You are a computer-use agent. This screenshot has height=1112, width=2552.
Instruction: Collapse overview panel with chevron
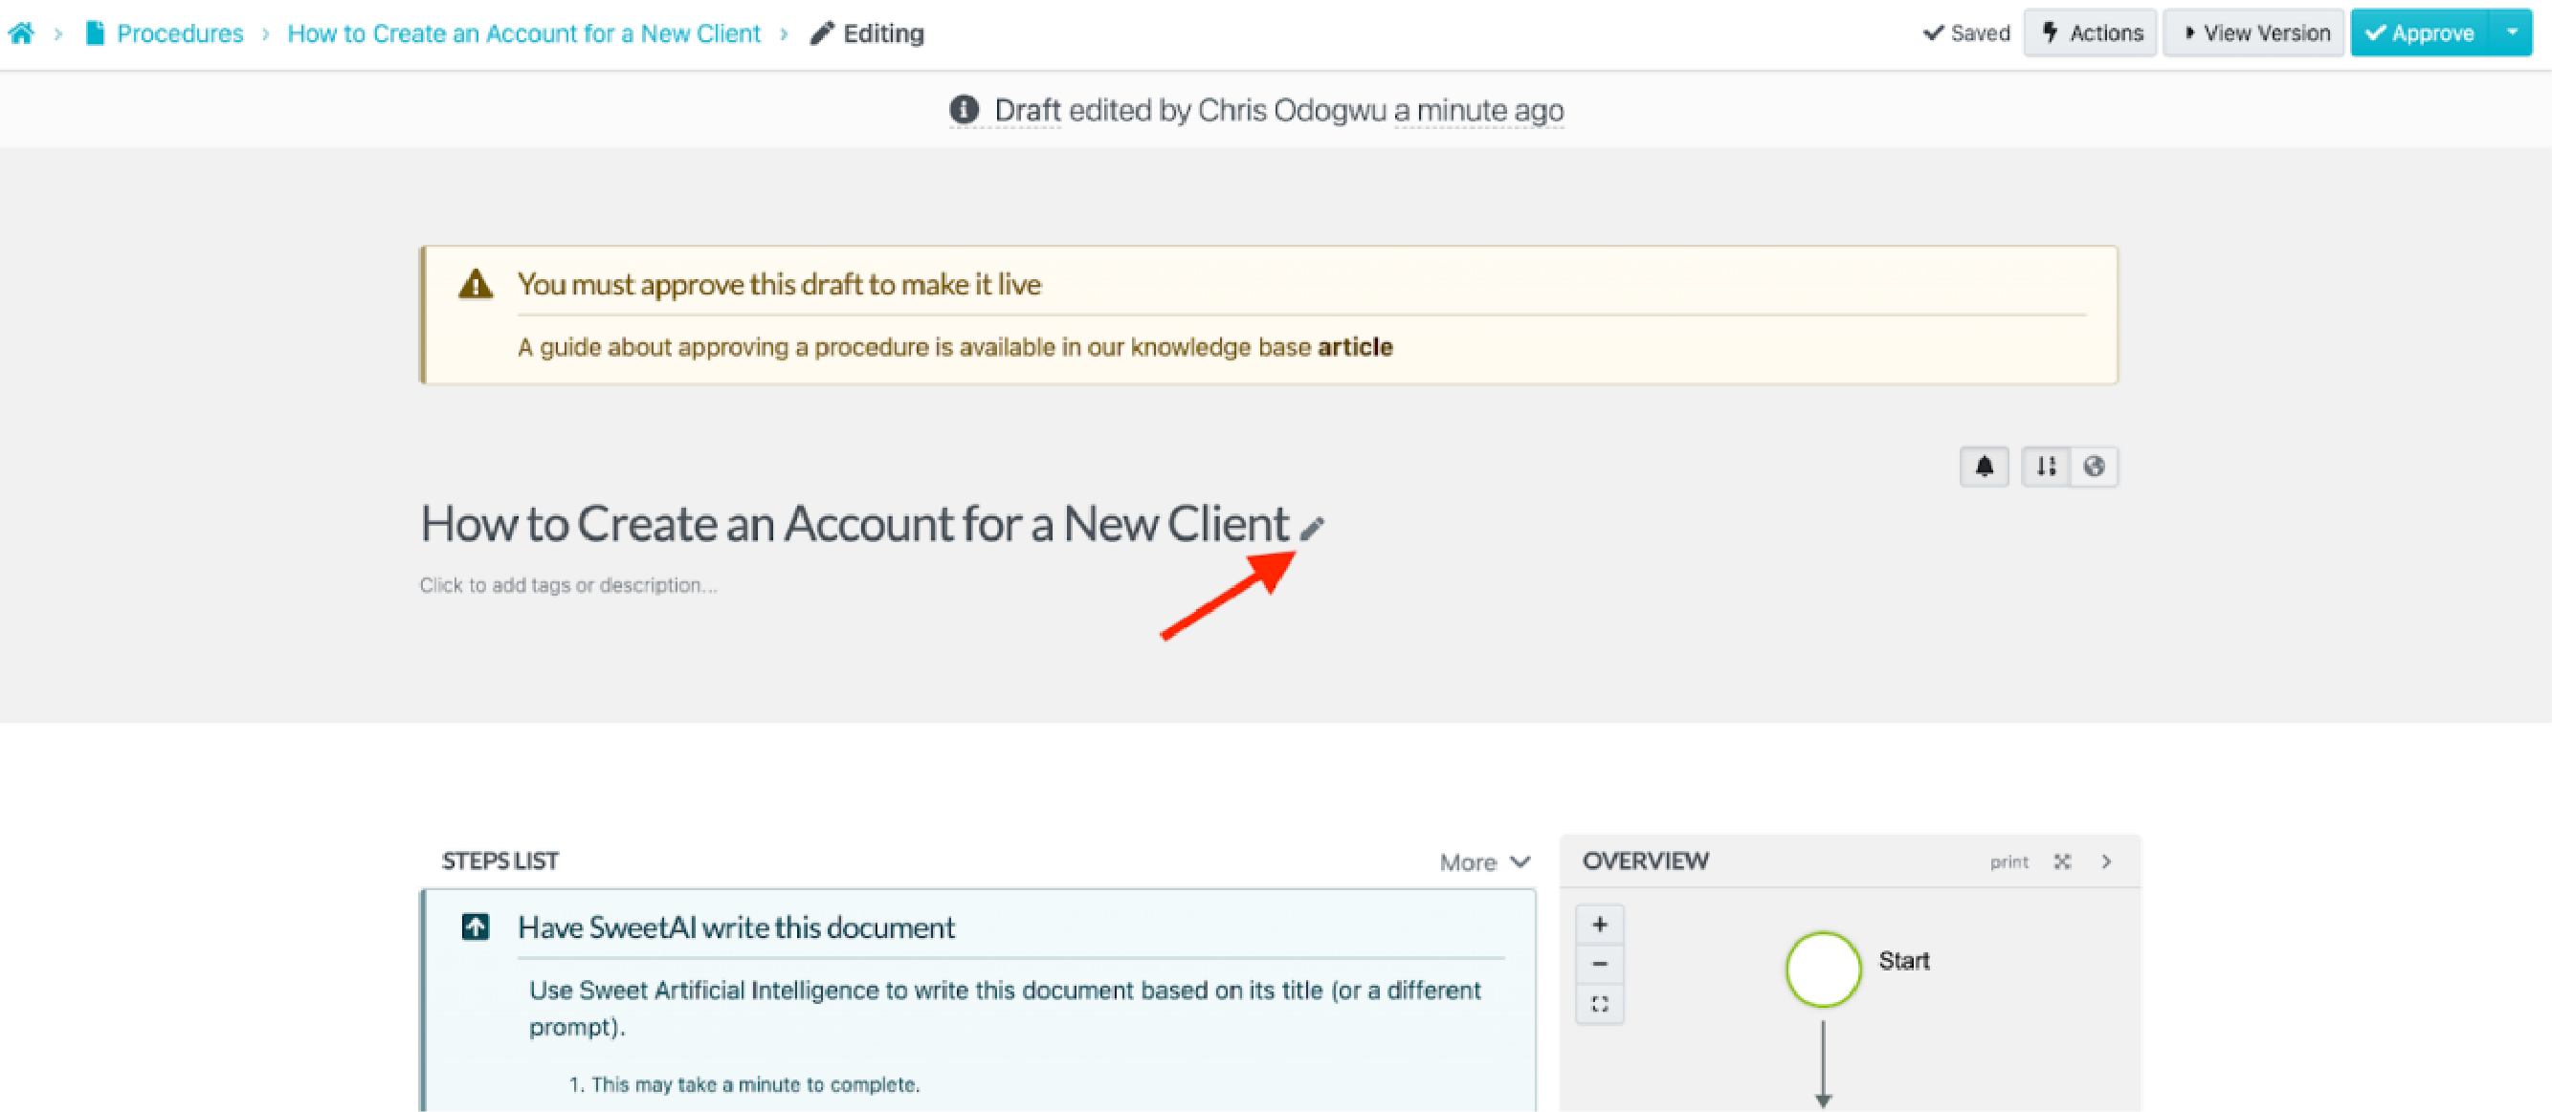coord(2107,861)
